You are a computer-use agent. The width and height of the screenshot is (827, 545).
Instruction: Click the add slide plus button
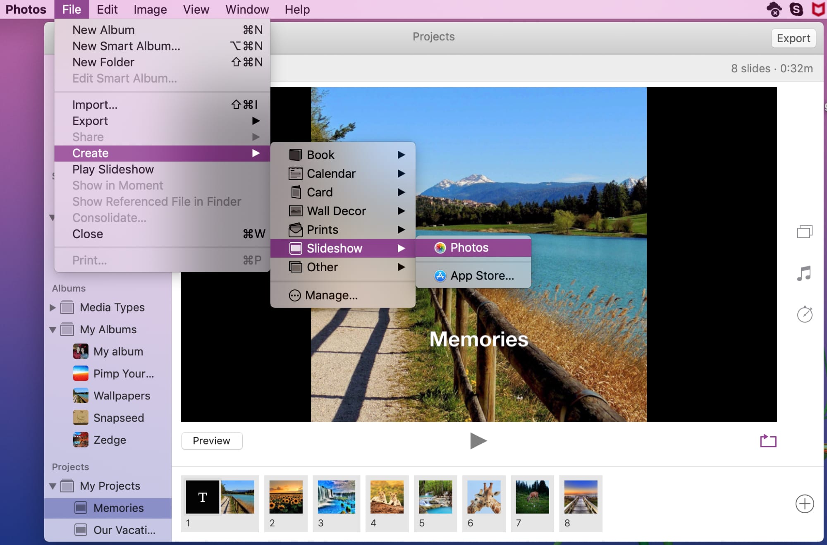pos(805,504)
